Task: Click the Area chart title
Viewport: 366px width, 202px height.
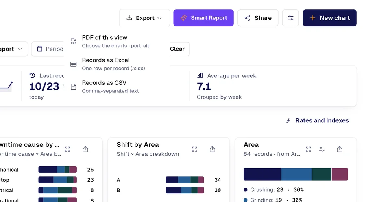Action: [251, 145]
